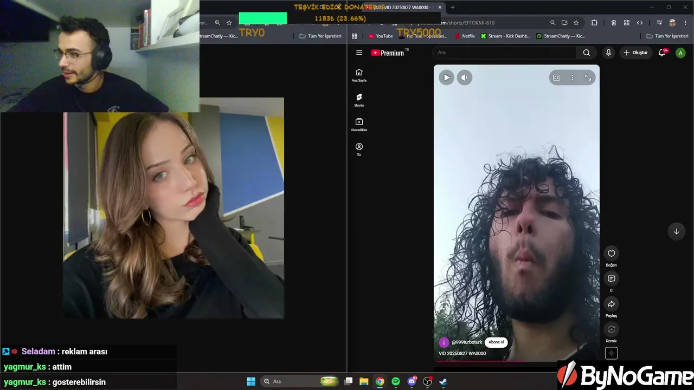The height and width of the screenshot is (390, 694).
Task: Open the green account avatar menu
Action: point(680,53)
